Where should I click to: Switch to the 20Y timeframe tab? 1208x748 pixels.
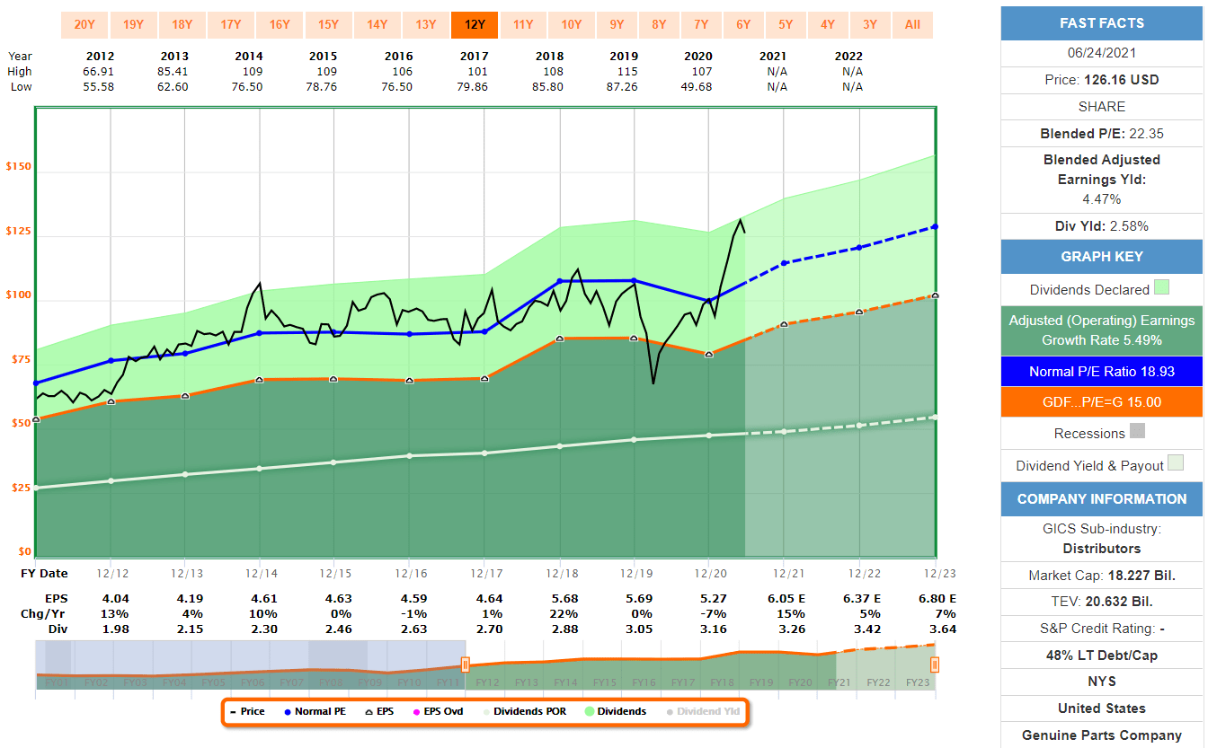tap(84, 25)
